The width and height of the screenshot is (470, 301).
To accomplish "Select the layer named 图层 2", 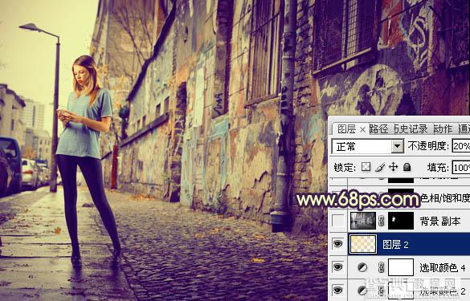I will pos(395,245).
